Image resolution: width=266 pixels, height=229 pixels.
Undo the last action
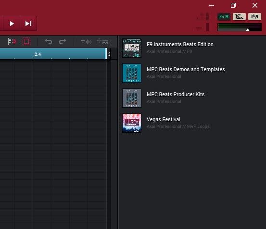49,41
